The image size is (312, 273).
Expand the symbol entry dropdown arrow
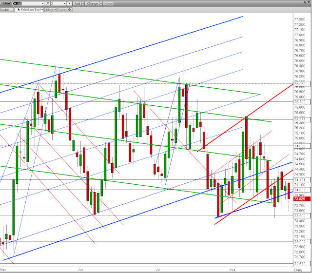pyautogui.click(x=43, y=3)
